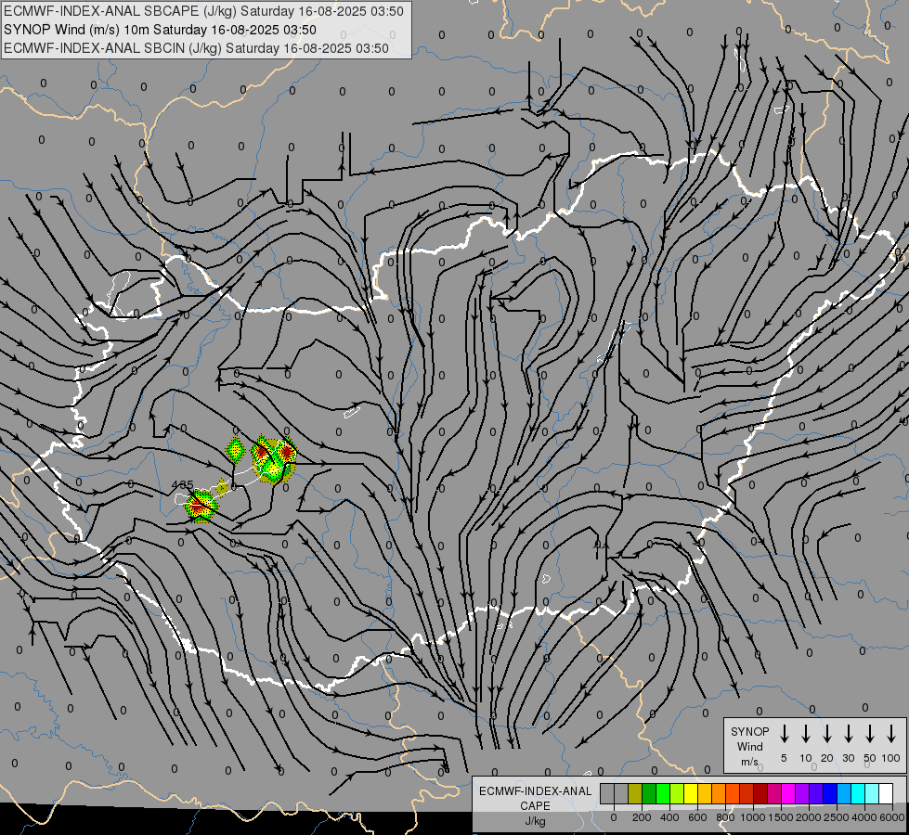Select the bright magenta swatch after 1500
Image resolution: width=909 pixels, height=835 pixels.
point(788,793)
